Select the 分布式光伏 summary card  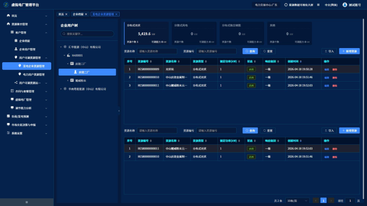point(147,33)
